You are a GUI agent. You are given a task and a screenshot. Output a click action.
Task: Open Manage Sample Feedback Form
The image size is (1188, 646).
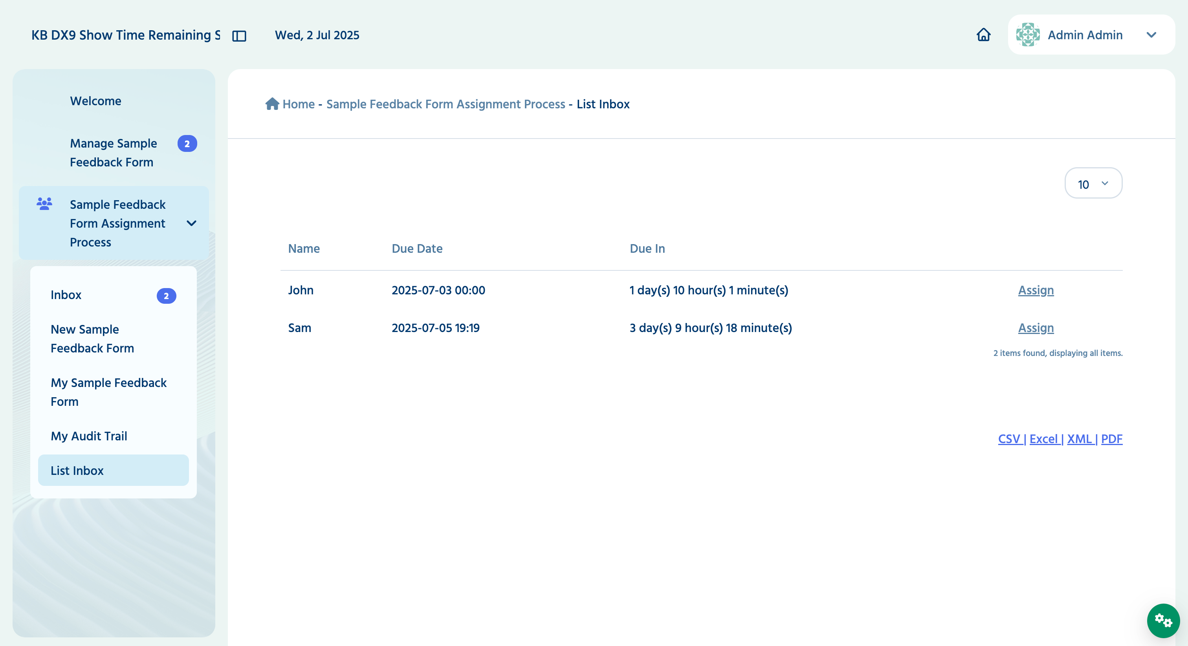(114, 153)
